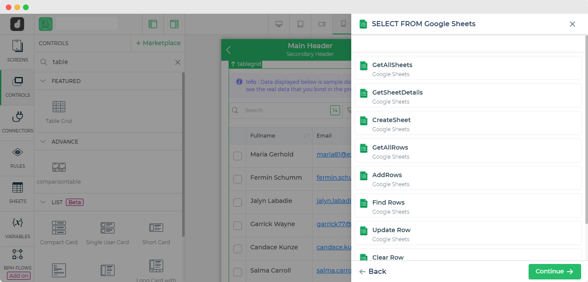Open the Controls panel in the sidebar
Viewport: 588px width, 282px height.
pos(17,87)
